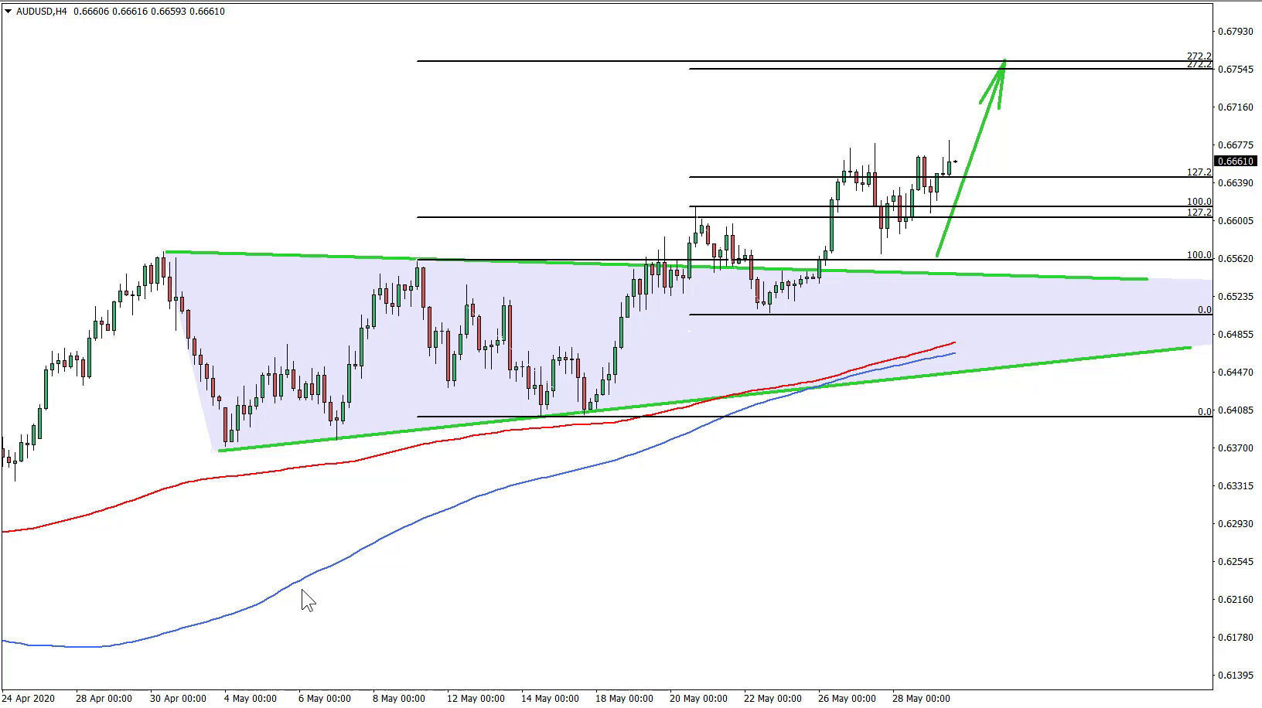This screenshot has height=708, width=1262.
Task: Click the 28 May 00:00 date label
Action: point(920,699)
